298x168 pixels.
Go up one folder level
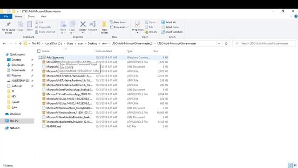pyautogui.click(x=20, y=43)
